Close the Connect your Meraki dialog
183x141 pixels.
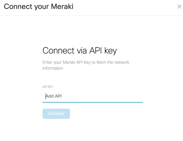[x=179, y=7]
